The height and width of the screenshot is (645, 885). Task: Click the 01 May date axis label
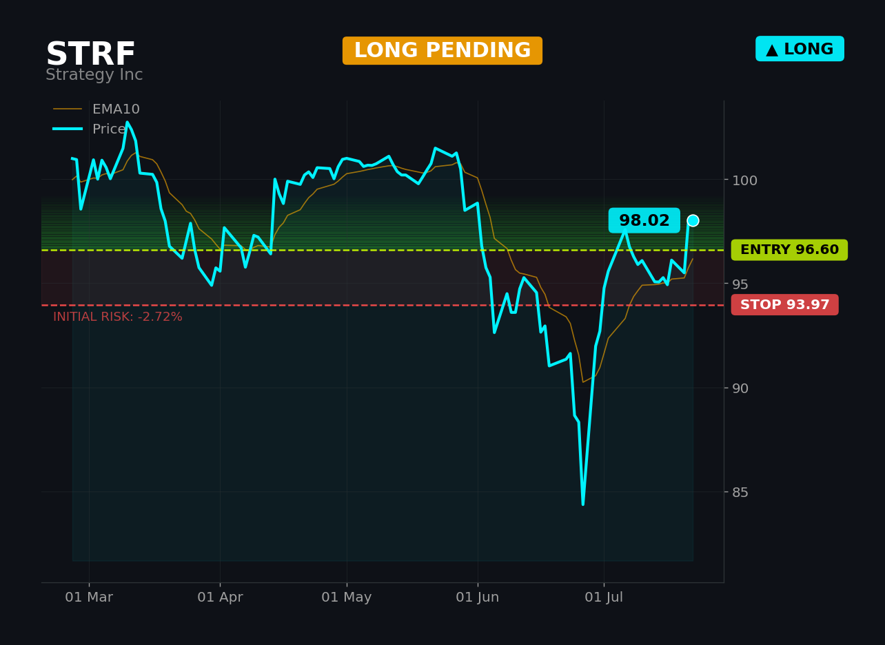[x=347, y=598]
